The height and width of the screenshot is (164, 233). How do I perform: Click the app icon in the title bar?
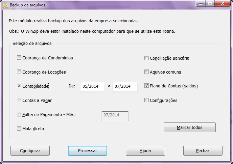click(x=5, y=5)
